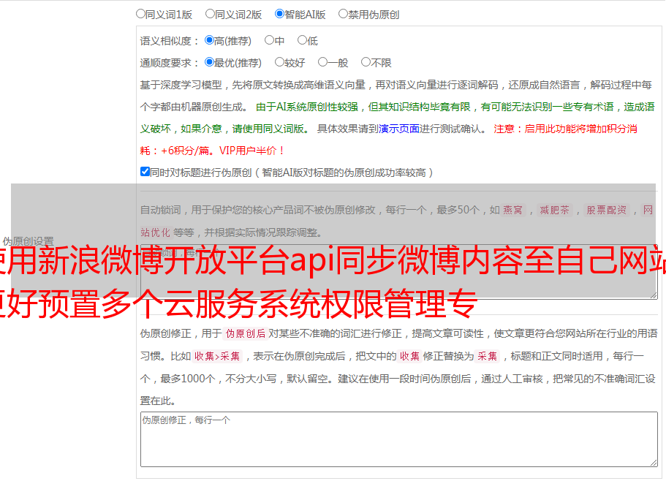Set 通顺度要求 to 最优(推荐)
The height and width of the screenshot is (481, 666).
[209, 62]
